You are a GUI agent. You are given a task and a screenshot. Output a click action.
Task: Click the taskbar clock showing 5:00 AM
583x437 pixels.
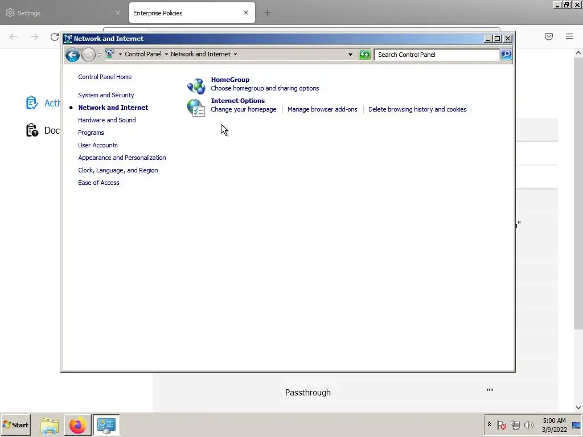click(554, 425)
